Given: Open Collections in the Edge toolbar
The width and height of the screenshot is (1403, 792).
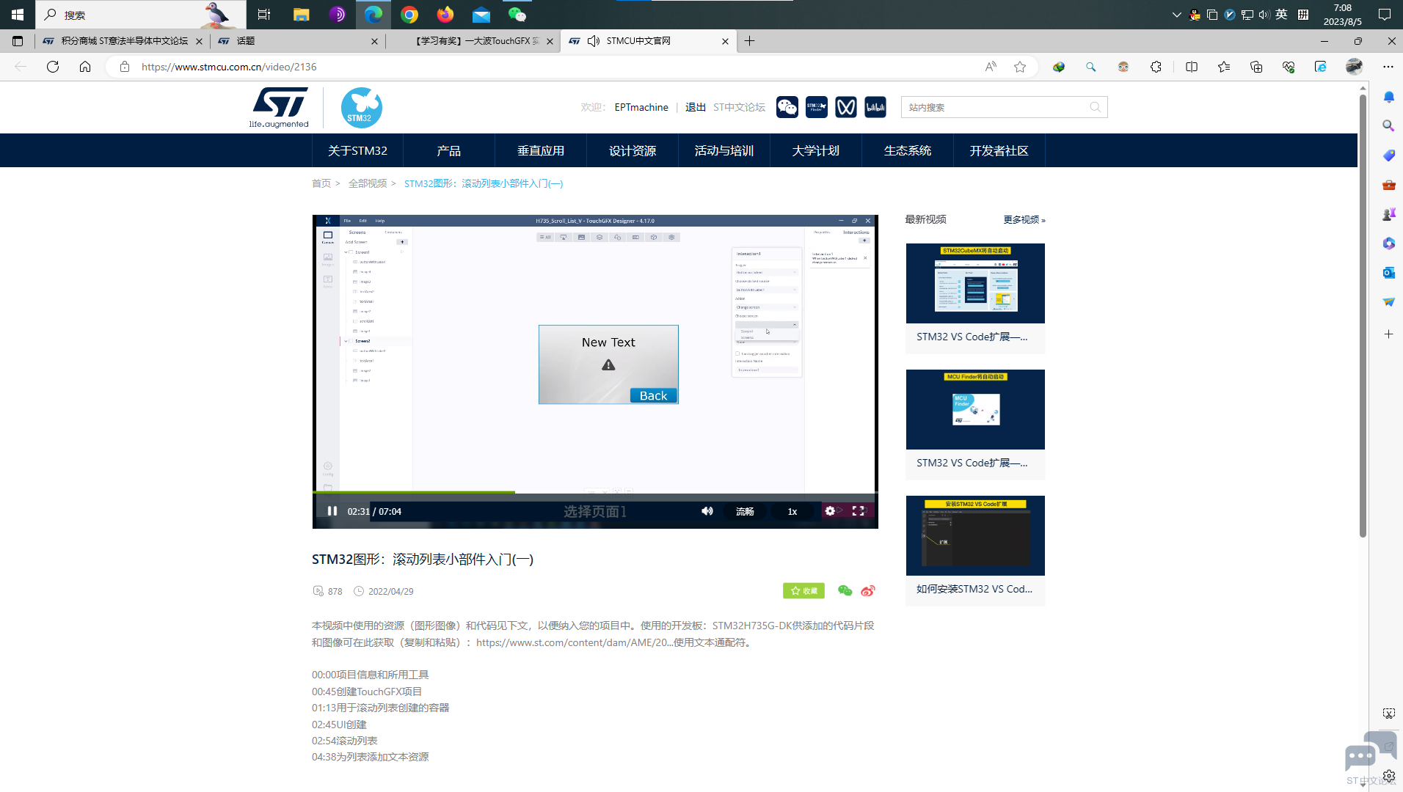Looking at the screenshot, I should (1256, 67).
